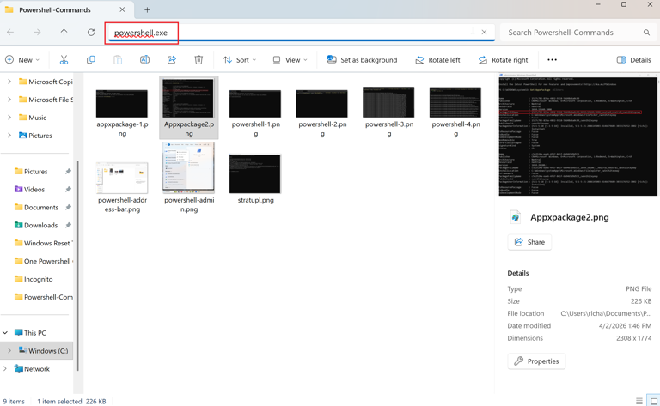This screenshot has height=406, width=660.
Task: Click the file location path value
Action: point(606,313)
